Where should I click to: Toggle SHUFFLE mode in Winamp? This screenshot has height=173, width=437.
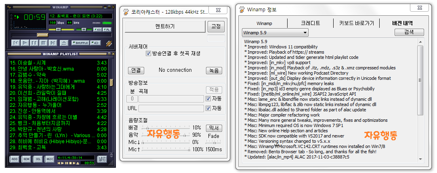(80, 43)
